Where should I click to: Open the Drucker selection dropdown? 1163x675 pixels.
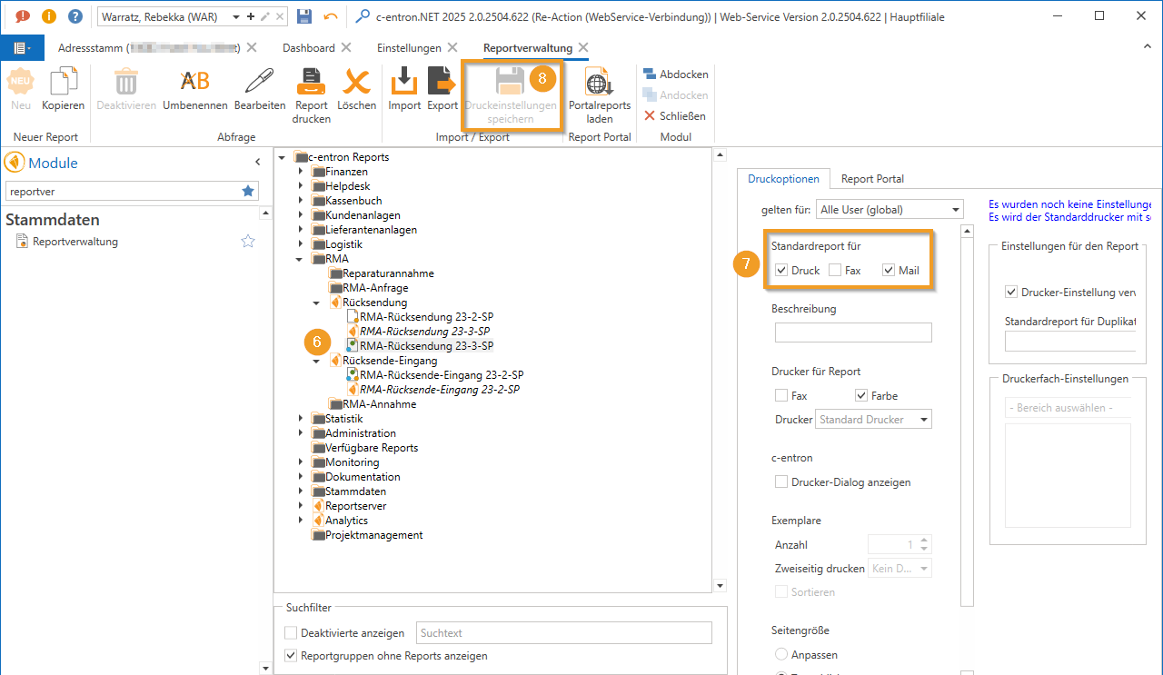[x=873, y=420]
